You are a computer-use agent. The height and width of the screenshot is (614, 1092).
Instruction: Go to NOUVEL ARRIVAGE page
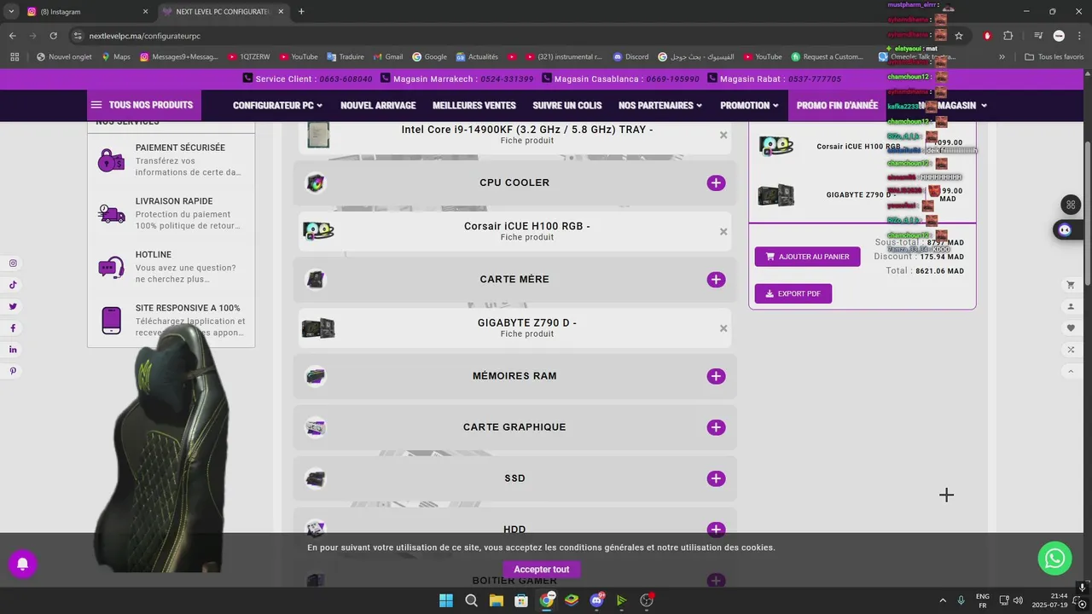[378, 106]
